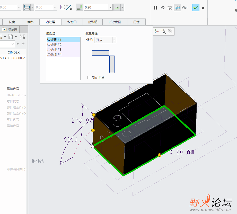The height and width of the screenshot is (214, 237).
Task: Open the first 0.00 field dropdown arrow
Action: [x=19, y=7]
